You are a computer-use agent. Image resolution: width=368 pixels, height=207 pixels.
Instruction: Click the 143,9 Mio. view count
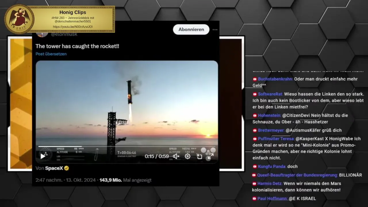[x=110, y=180]
